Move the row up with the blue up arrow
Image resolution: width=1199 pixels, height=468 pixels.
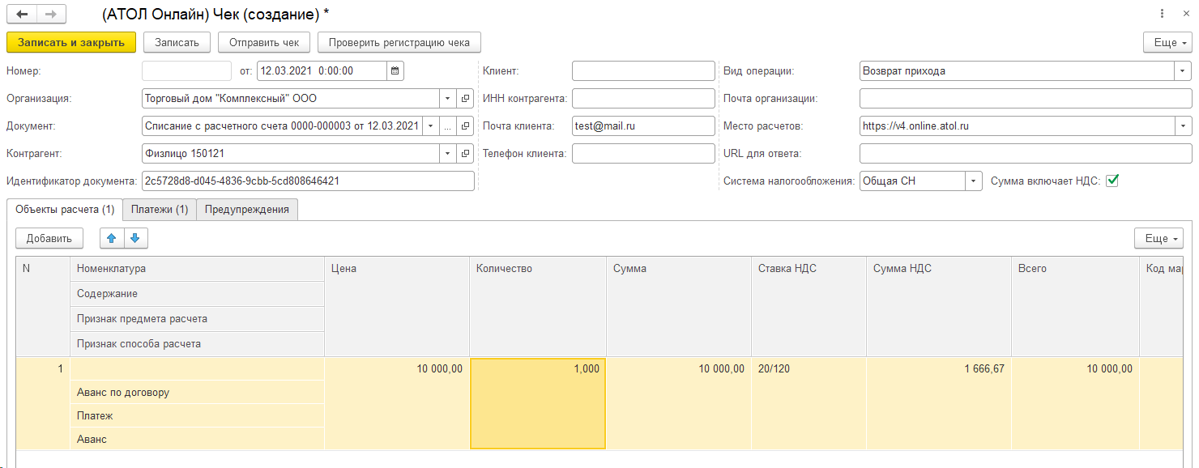click(112, 238)
